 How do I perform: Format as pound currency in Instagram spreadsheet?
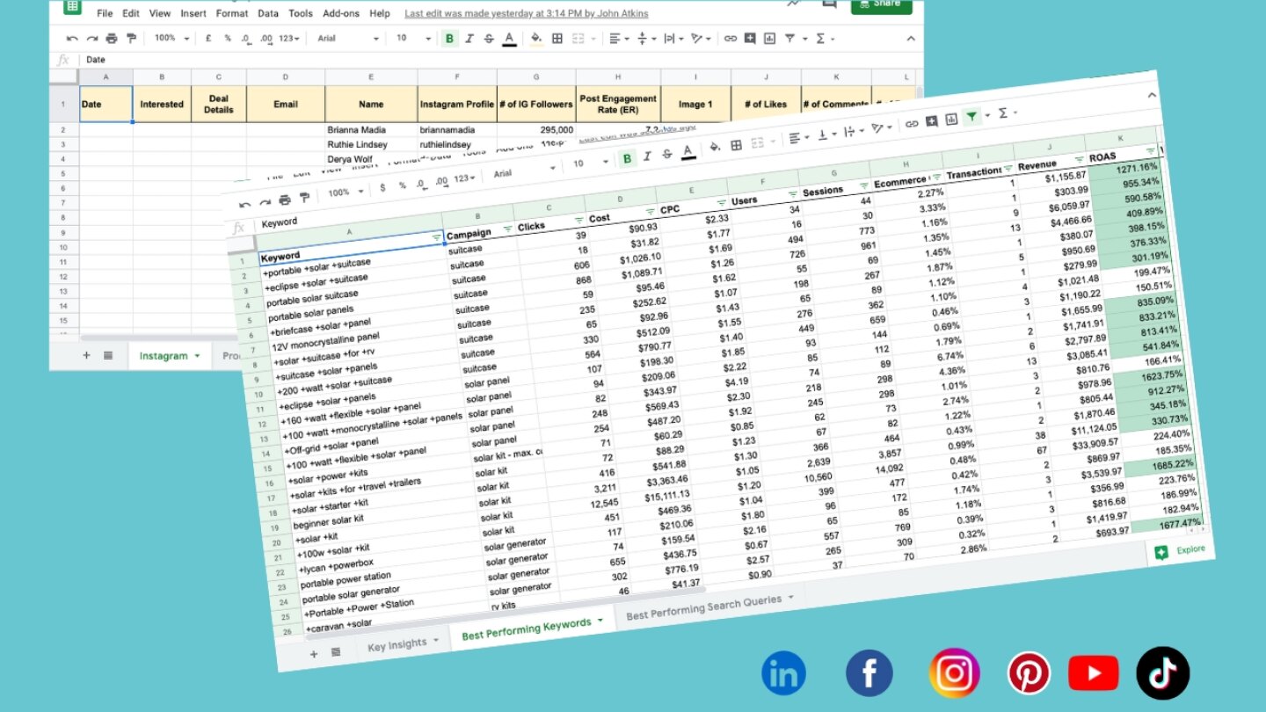click(208, 39)
